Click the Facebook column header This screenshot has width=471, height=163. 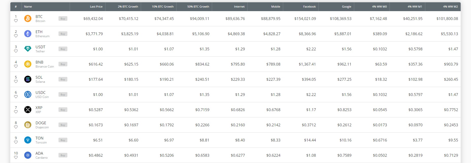pyautogui.click(x=309, y=7)
